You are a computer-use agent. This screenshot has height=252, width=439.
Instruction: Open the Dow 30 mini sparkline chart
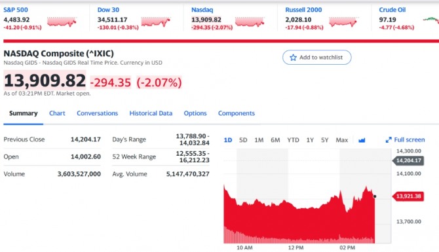pos(156,22)
